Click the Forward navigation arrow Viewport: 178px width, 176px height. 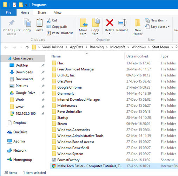(x=14, y=48)
